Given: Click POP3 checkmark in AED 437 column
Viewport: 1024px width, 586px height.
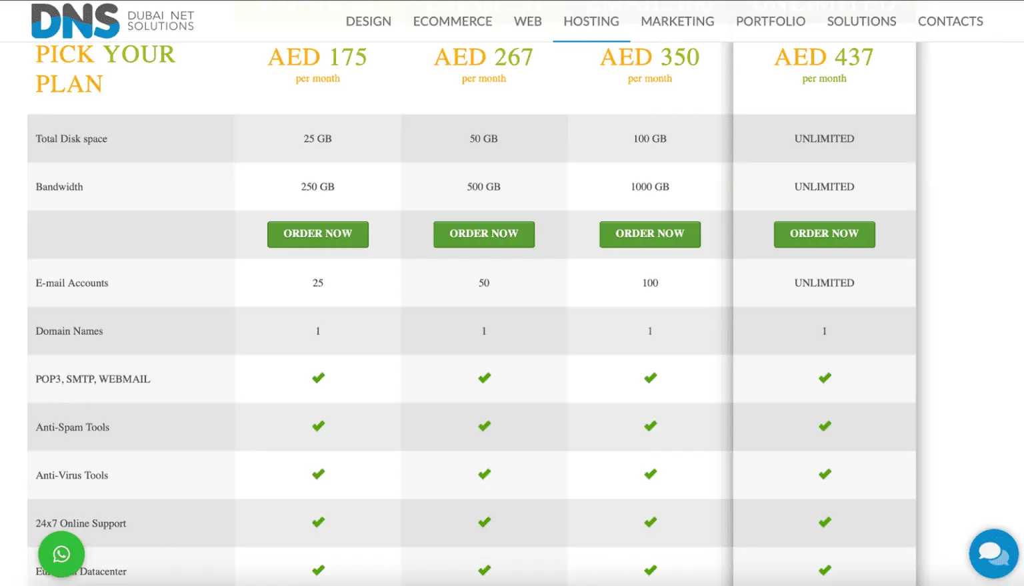Looking at the screenshot, I should point(825,378).
